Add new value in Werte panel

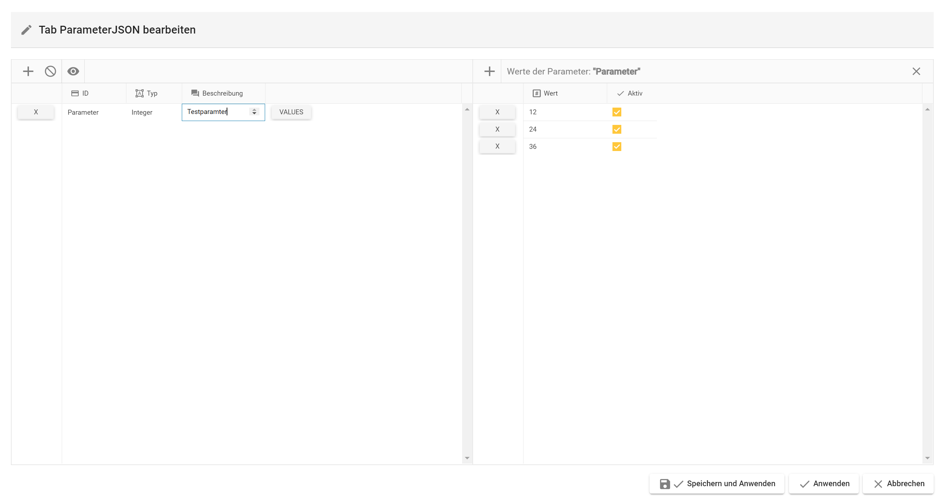click(x=489, y=71)
